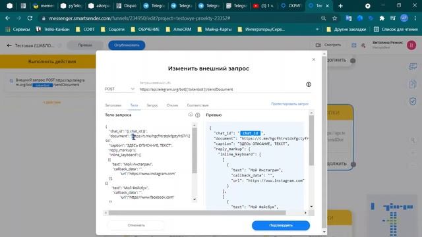Open the СОФТ bookmark folder
422x237 pixels.
point(85,29)
